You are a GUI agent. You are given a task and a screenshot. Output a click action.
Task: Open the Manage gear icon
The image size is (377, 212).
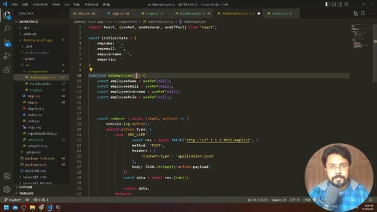pos(6,190)
